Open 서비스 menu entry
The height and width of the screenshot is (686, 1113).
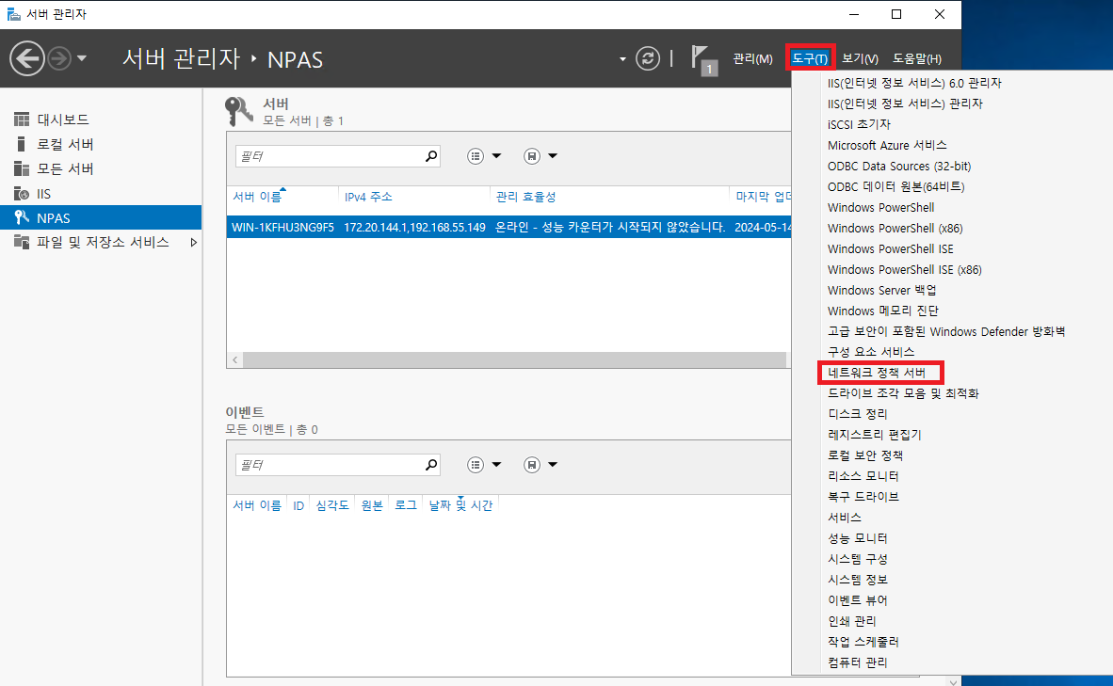[x=845, y=518]
